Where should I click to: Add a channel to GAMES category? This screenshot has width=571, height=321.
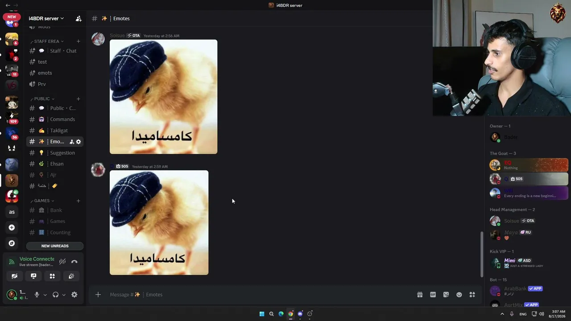click(x=78, y=201)
